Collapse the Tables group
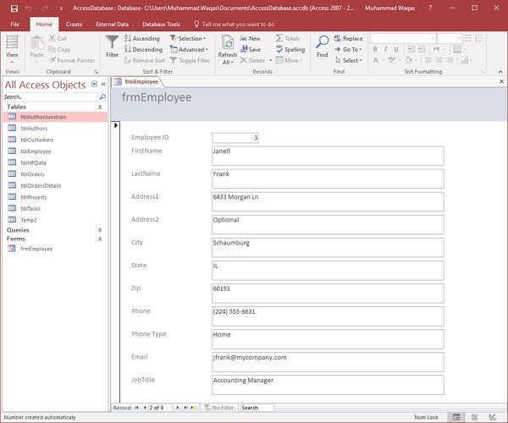Screen dimensions: 508x423 100,107
